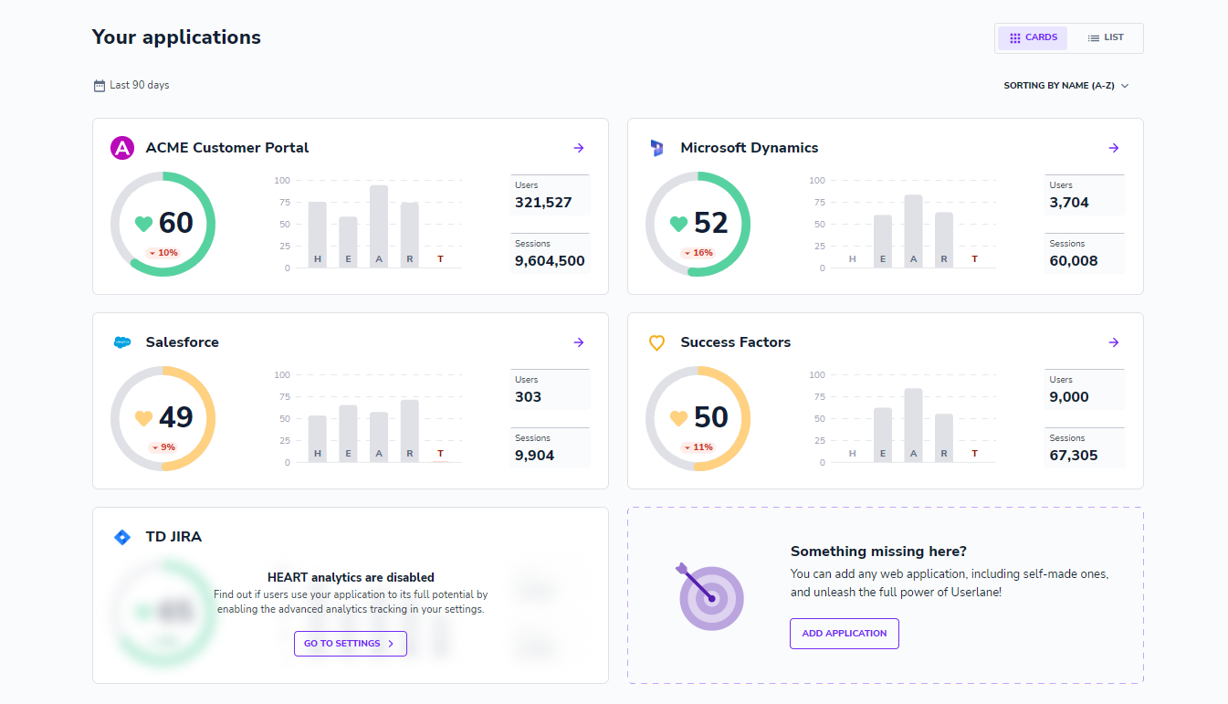Click the Add Application button

[x=845, y=634]
